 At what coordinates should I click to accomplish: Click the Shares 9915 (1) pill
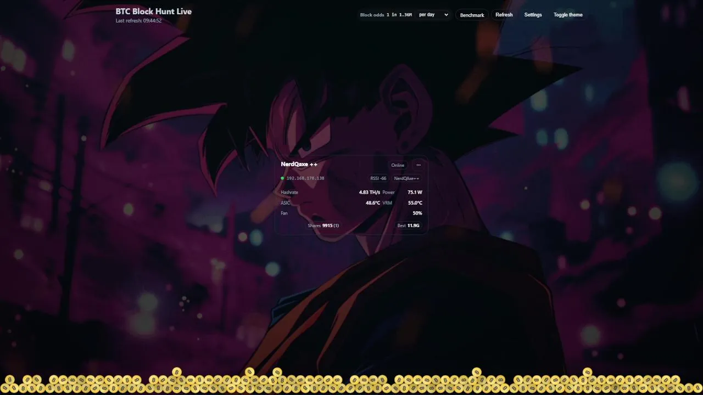(323, 225)
